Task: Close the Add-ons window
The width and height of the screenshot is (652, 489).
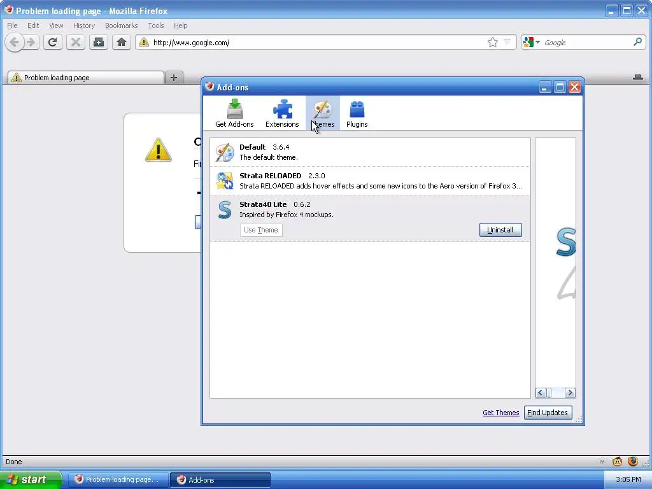Action: tap(574, 87)
